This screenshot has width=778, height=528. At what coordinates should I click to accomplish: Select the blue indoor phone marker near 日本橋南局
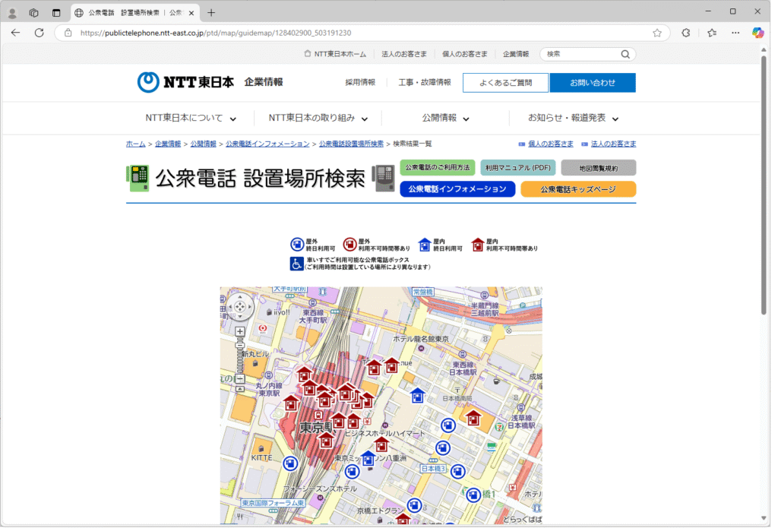[x=418, y=396]
